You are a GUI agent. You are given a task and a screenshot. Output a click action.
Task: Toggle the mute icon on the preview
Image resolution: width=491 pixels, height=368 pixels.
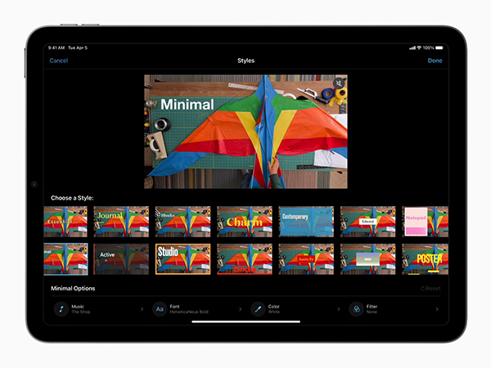tap(339, 83)
